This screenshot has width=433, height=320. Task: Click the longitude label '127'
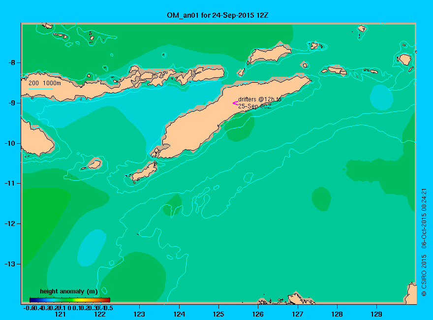pyautogui.click(x=297, y=314)
